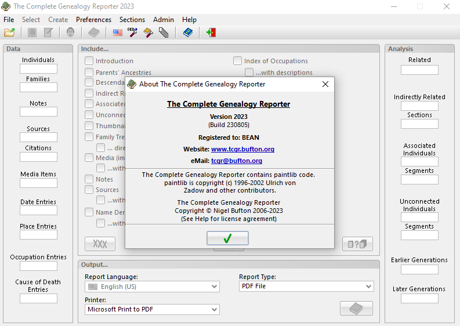Click the Indirectly Related field
460x326 pixels.
(x=419, y=106)
